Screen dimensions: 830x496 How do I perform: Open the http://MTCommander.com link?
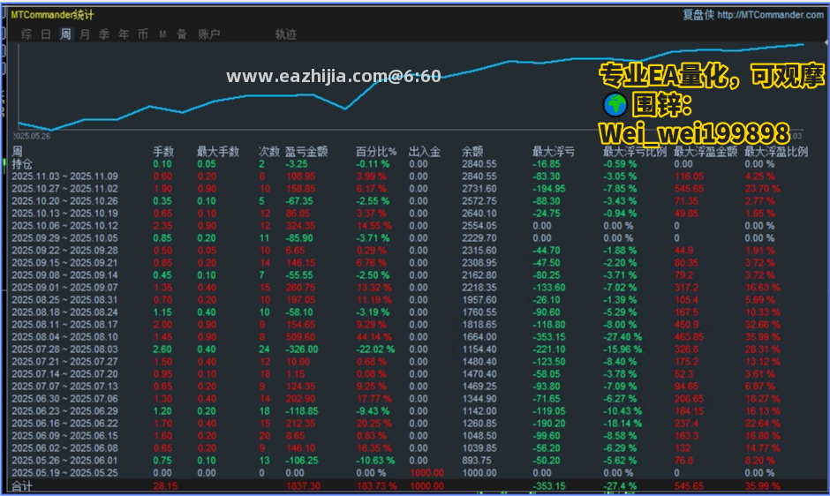pyautogui.click(x=770, y=15)
